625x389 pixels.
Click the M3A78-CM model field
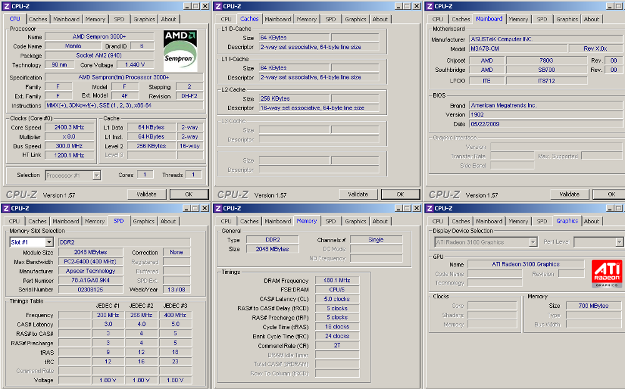[517, 49]
